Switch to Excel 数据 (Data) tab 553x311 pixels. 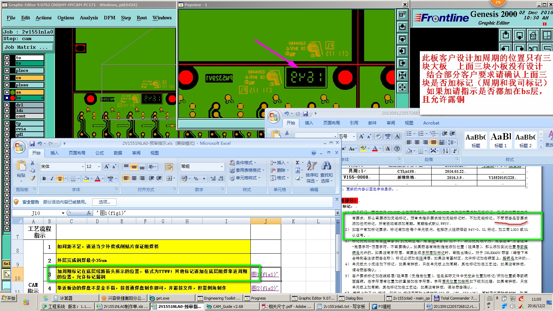coord(118,153)
